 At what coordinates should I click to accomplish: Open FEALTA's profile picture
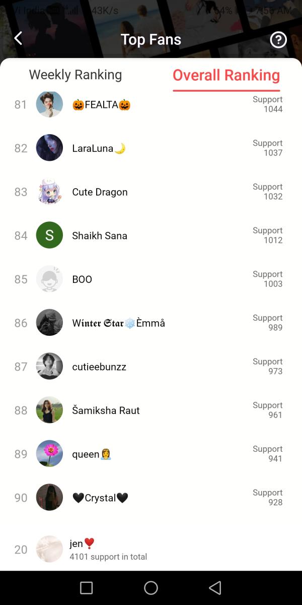click(49, 104)
